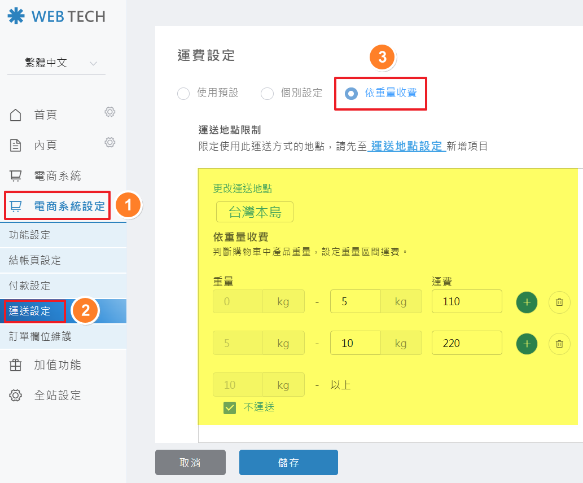The image size is (583, 483).
Task: Delete the 5-10 kg weight row
Action: tap(559, 343)
